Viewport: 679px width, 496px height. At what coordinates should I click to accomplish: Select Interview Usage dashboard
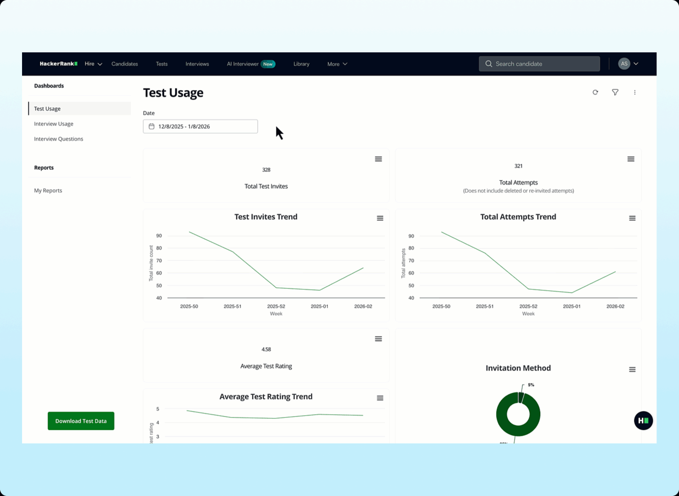click(x=54, y=124)
